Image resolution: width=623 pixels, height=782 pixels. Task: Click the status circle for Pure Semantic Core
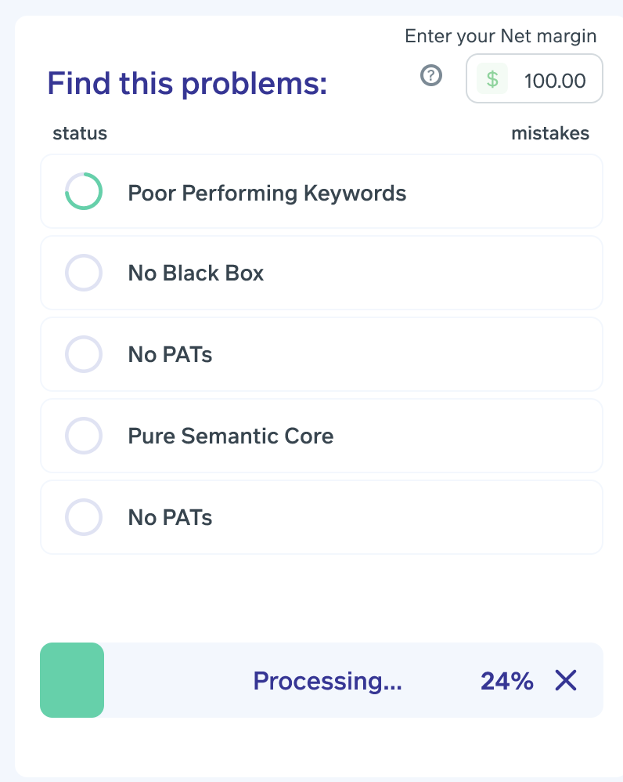click(84, 436)
